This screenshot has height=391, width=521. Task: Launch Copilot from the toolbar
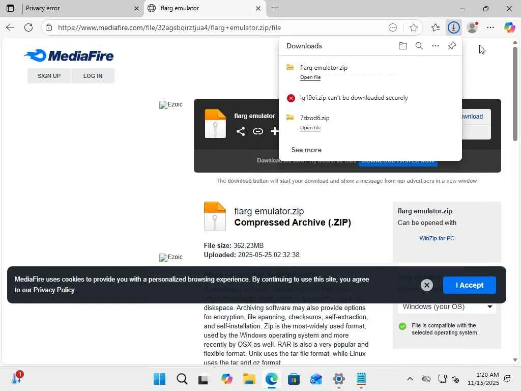tap(509, 27)
